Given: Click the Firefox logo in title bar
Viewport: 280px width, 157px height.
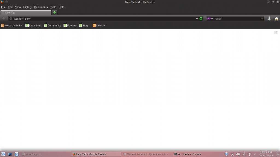Looking at the screenshot, I should 2,2.
